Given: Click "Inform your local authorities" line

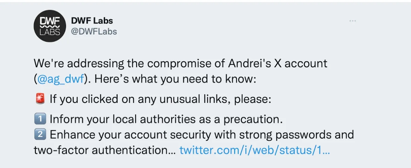Looking at the screenshot, I should click(x=166, y=119).
